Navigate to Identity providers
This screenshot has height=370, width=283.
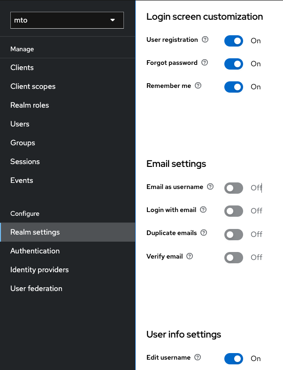(39, 270)
